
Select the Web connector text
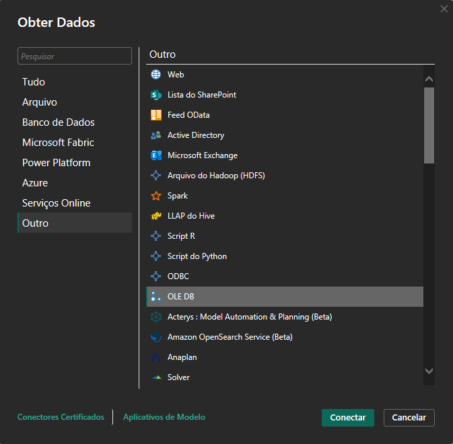pos(176,75)
